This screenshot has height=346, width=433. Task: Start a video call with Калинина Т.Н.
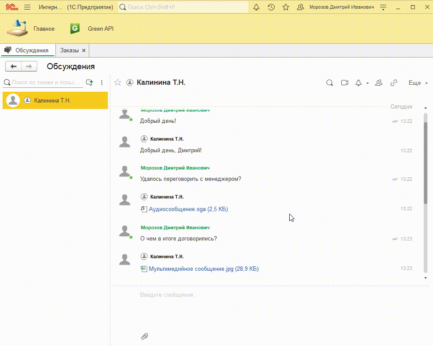[x=345, y=83]
